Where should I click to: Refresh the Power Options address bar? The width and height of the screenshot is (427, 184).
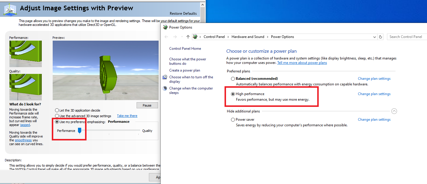[x=381, y=37]
